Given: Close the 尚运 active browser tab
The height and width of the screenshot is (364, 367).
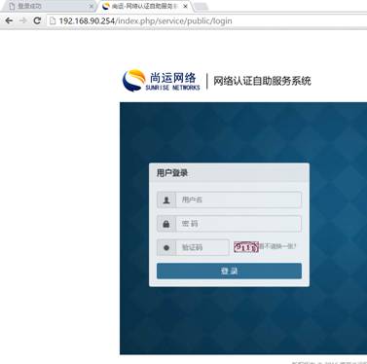Looking at the screenshot, I should [x=185, y=6].
